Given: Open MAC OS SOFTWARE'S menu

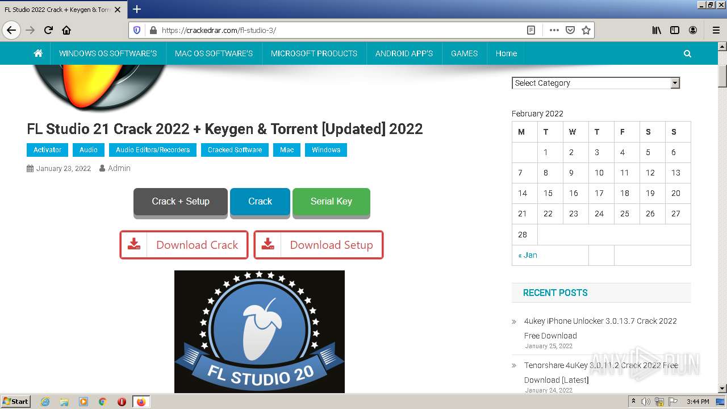Looking at the screenshot, I should 214,53.
